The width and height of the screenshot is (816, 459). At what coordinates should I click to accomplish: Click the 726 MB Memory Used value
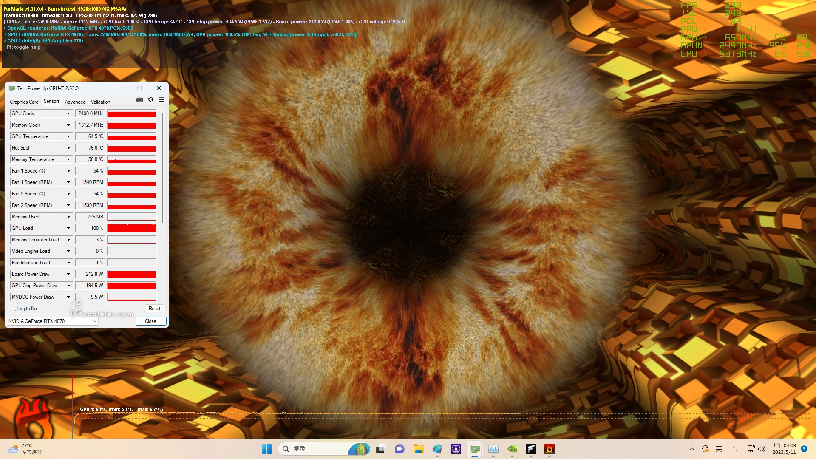click(90, 217)
